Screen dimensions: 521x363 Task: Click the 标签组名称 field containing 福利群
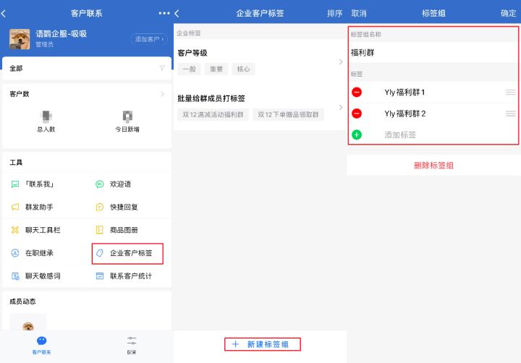[433, 53]
